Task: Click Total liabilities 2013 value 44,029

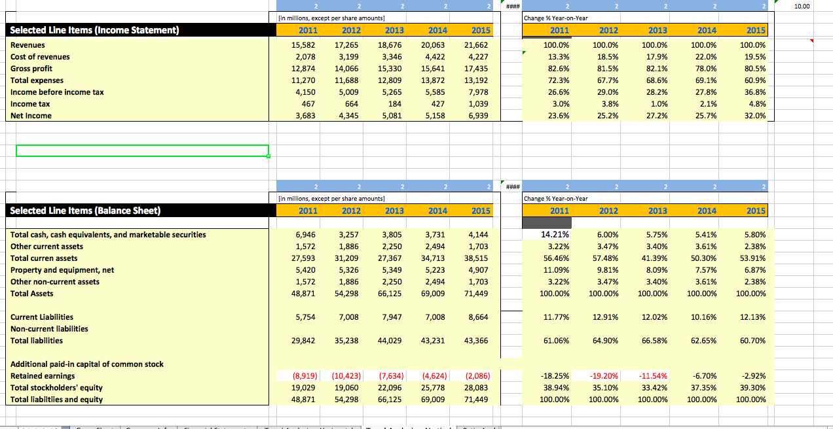Action: point(390,341)
